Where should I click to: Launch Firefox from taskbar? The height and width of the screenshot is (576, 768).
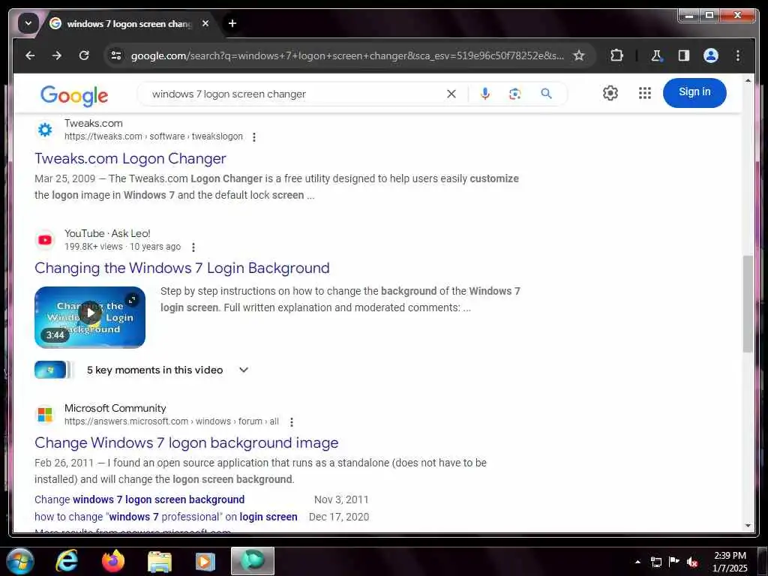click(113, 561)
